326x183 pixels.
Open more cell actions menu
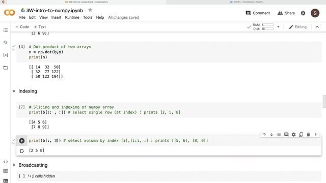click(316, 134)
